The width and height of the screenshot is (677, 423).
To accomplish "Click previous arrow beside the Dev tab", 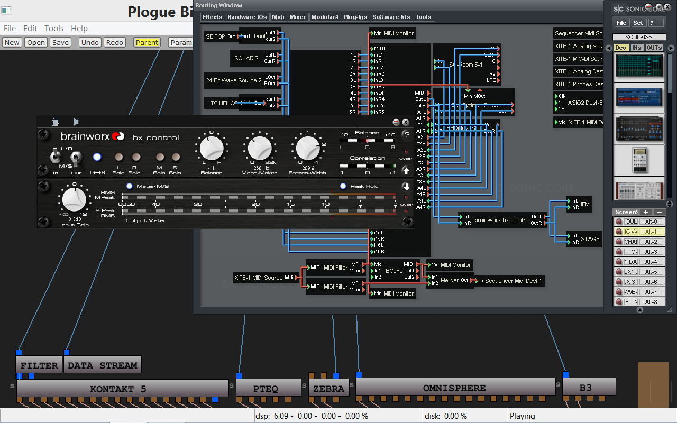I will tap(609, 48).
